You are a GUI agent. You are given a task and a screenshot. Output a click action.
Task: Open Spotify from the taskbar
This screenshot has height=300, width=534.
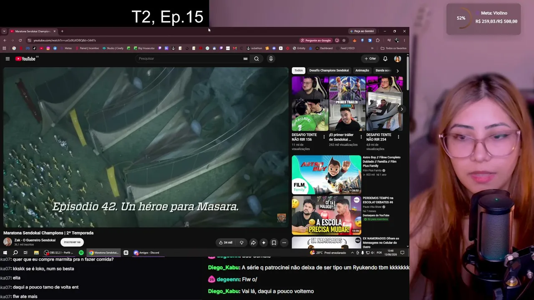point(81,252)
